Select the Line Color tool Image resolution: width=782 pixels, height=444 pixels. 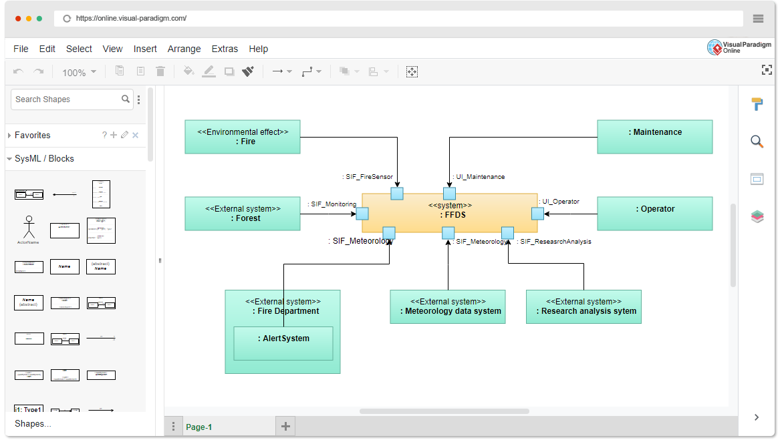(x=209, y=71)
